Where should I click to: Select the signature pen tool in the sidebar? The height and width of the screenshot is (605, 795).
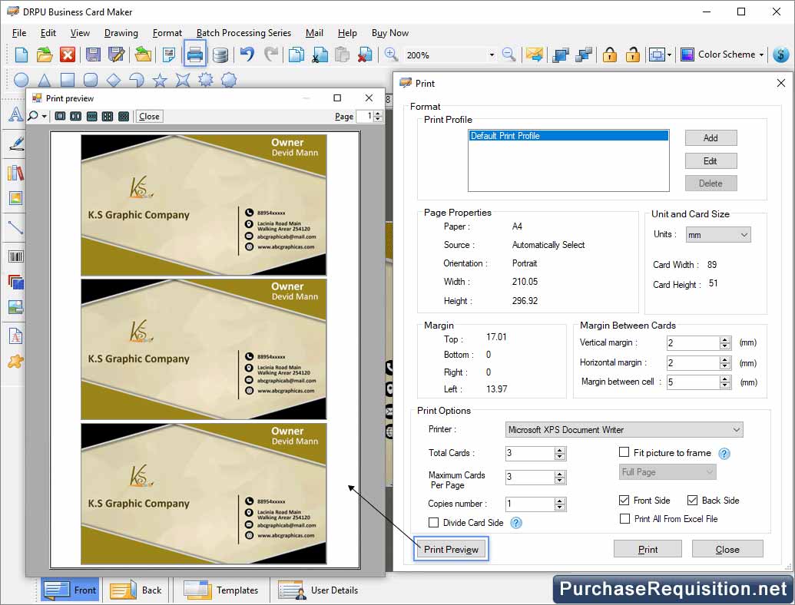15,143
